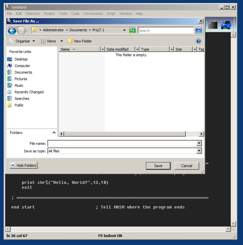Open the Project menu in editor

(x=49, y=13)
